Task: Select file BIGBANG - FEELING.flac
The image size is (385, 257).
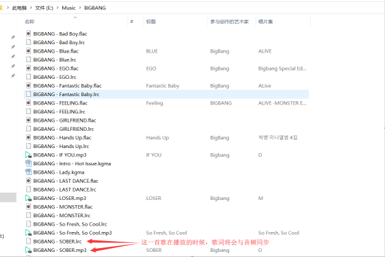Action: tap(60, 103)
